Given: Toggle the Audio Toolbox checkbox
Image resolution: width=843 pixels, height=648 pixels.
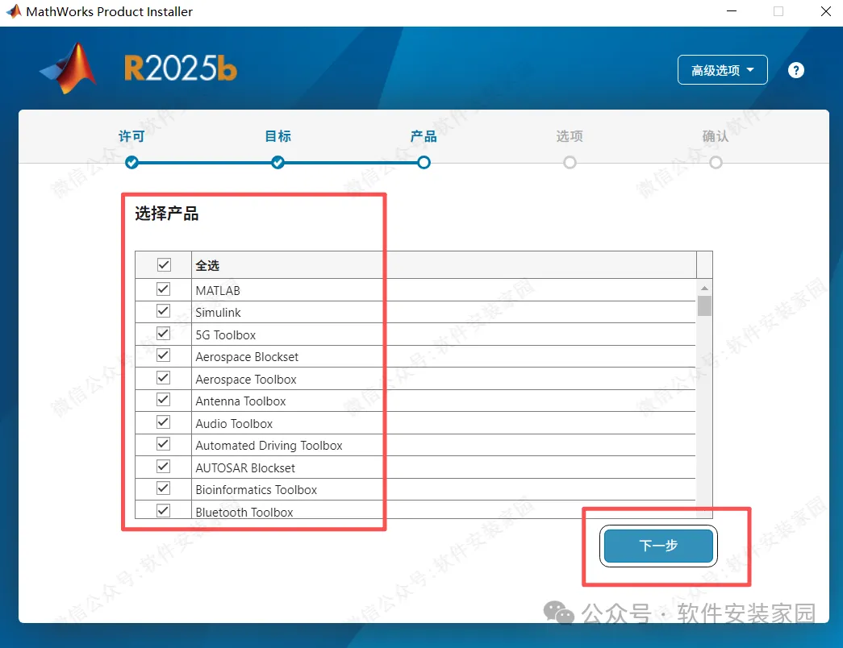Looking at the screenshot, I should [163, 422].
